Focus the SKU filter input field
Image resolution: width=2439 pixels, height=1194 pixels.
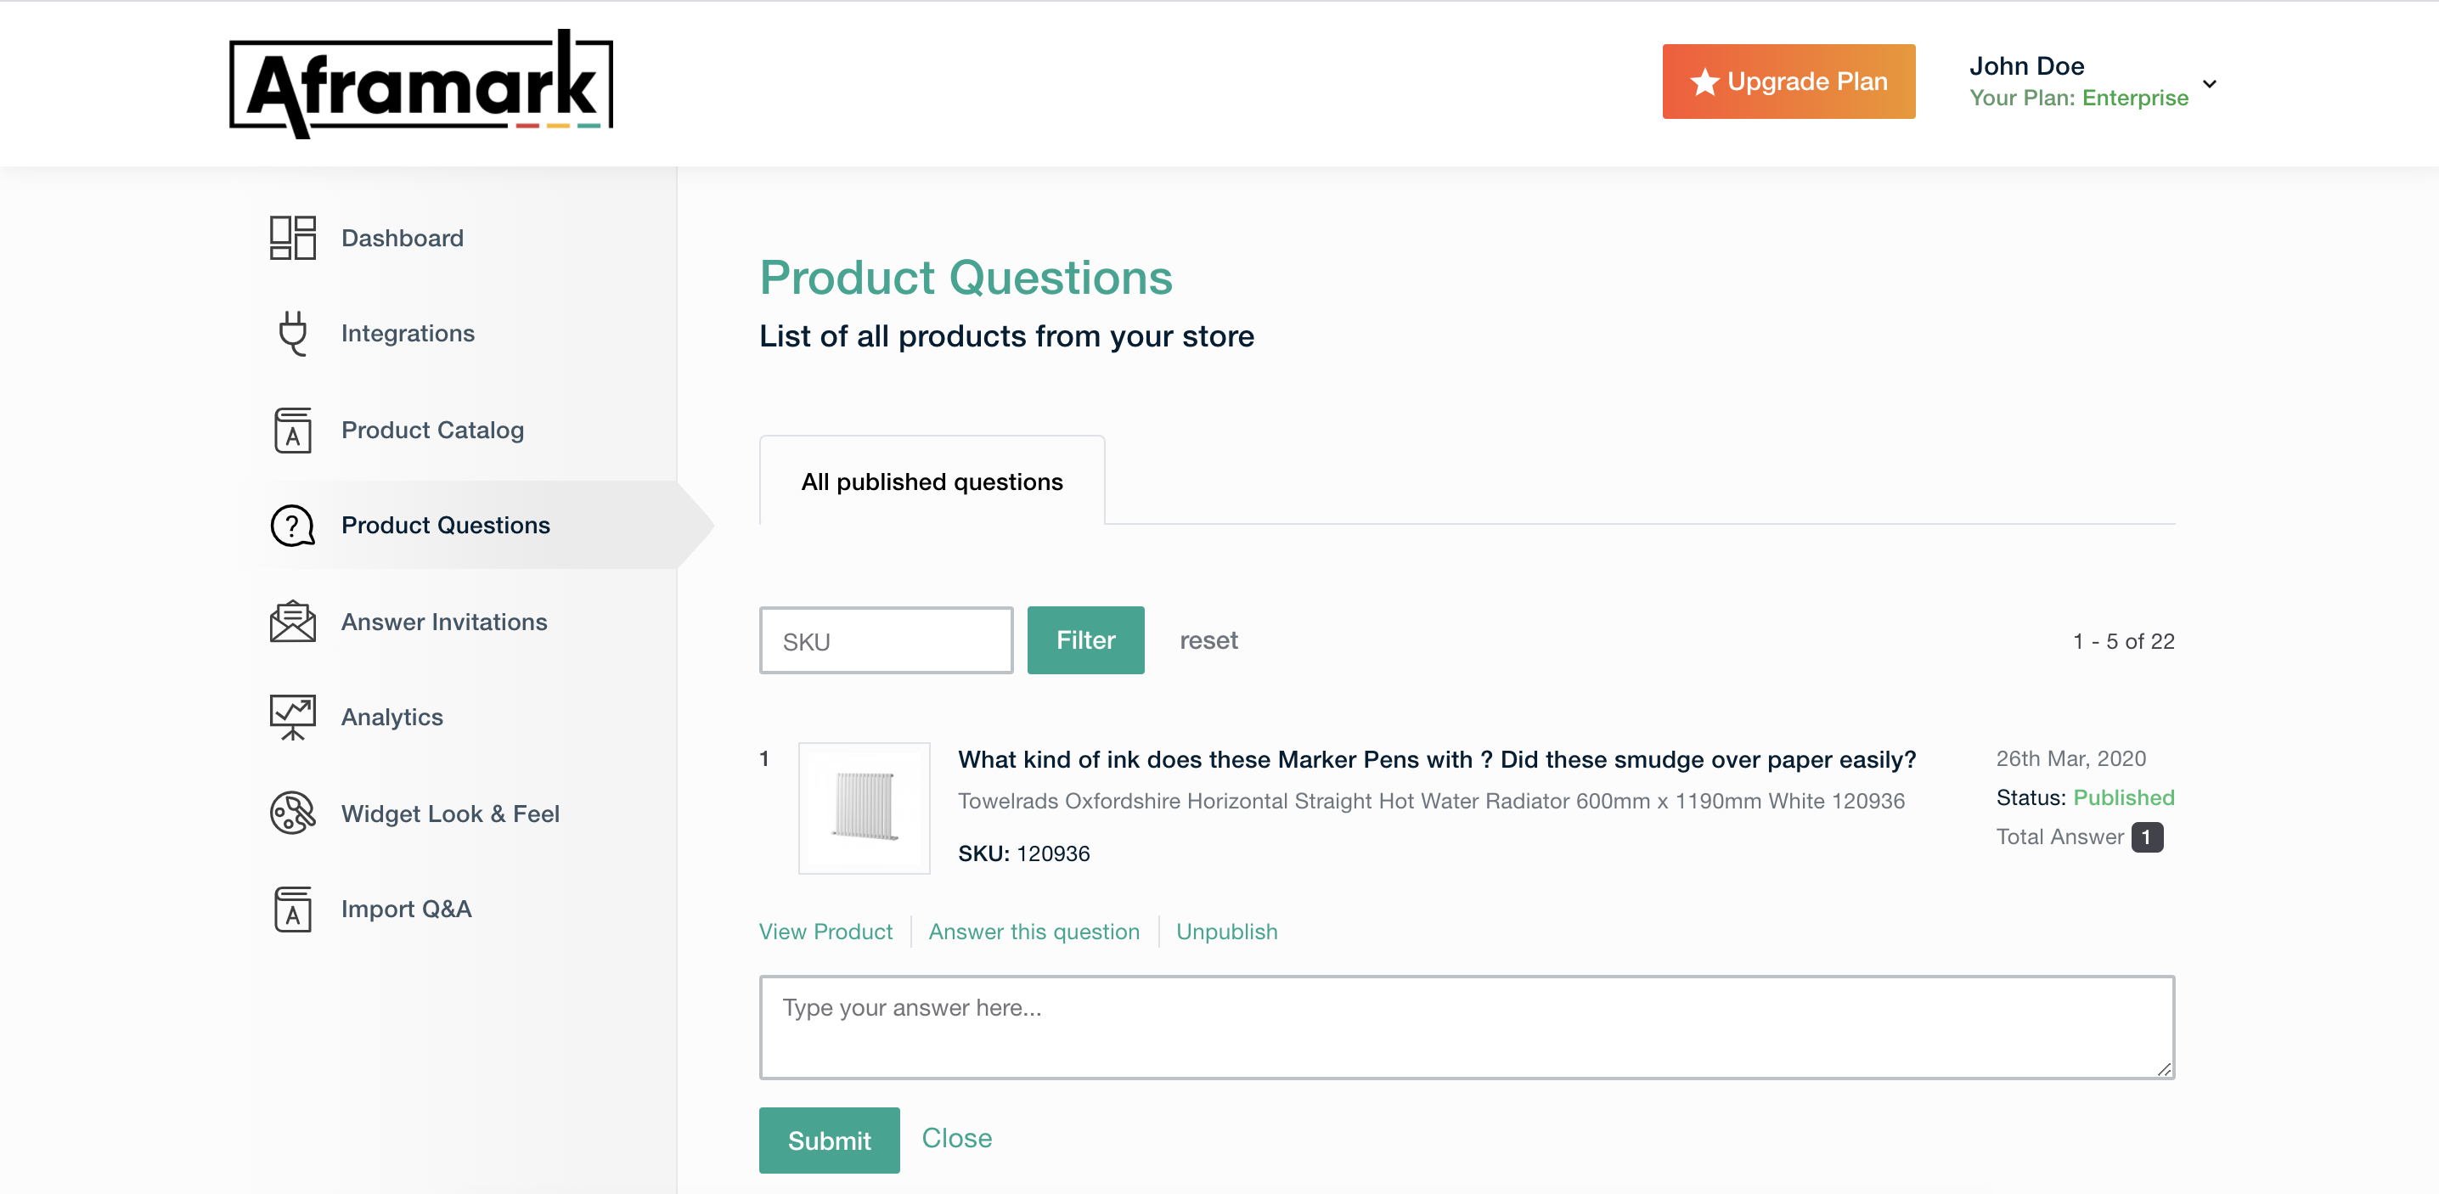pos(885,641)
